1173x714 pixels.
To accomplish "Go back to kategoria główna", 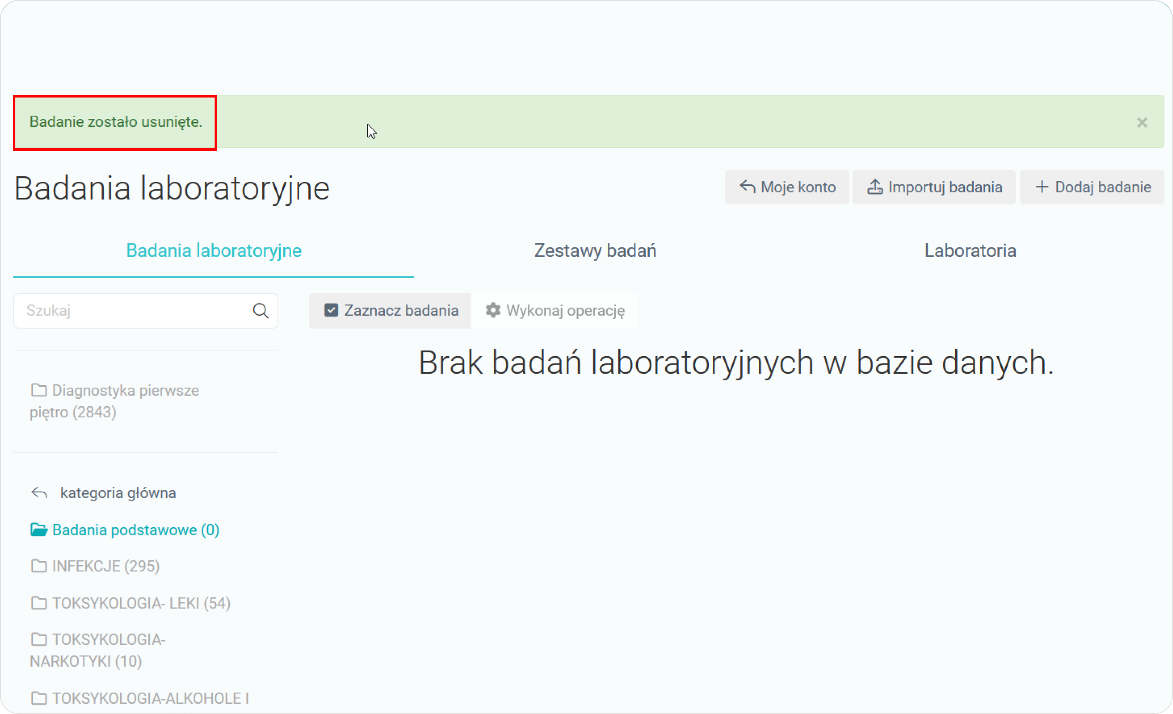I will coord(103,493).
